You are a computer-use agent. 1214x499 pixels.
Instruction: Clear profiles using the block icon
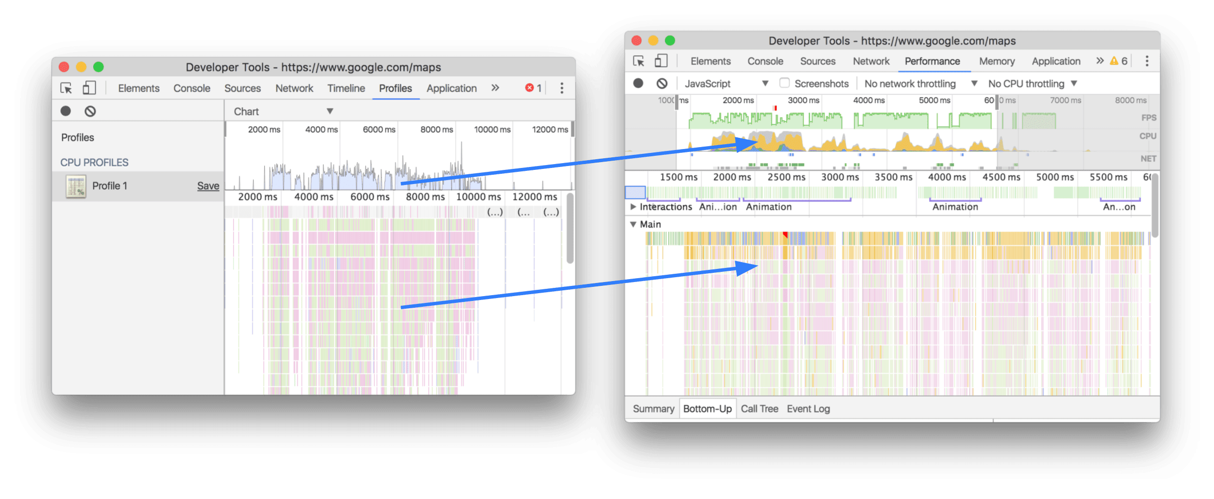(90, 111)
